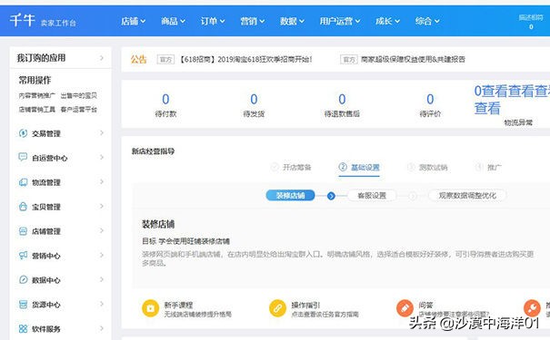
Task: Open the 618招商 announcement link
Action: click(245, 60)
